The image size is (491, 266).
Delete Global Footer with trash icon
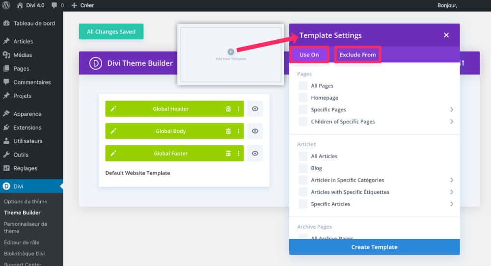point(228,153)
